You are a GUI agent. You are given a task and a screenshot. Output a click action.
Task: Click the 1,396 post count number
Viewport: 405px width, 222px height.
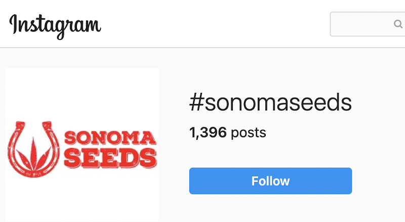(x=208, y=132)
